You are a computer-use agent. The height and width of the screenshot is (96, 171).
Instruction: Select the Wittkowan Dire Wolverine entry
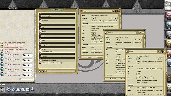57,61
